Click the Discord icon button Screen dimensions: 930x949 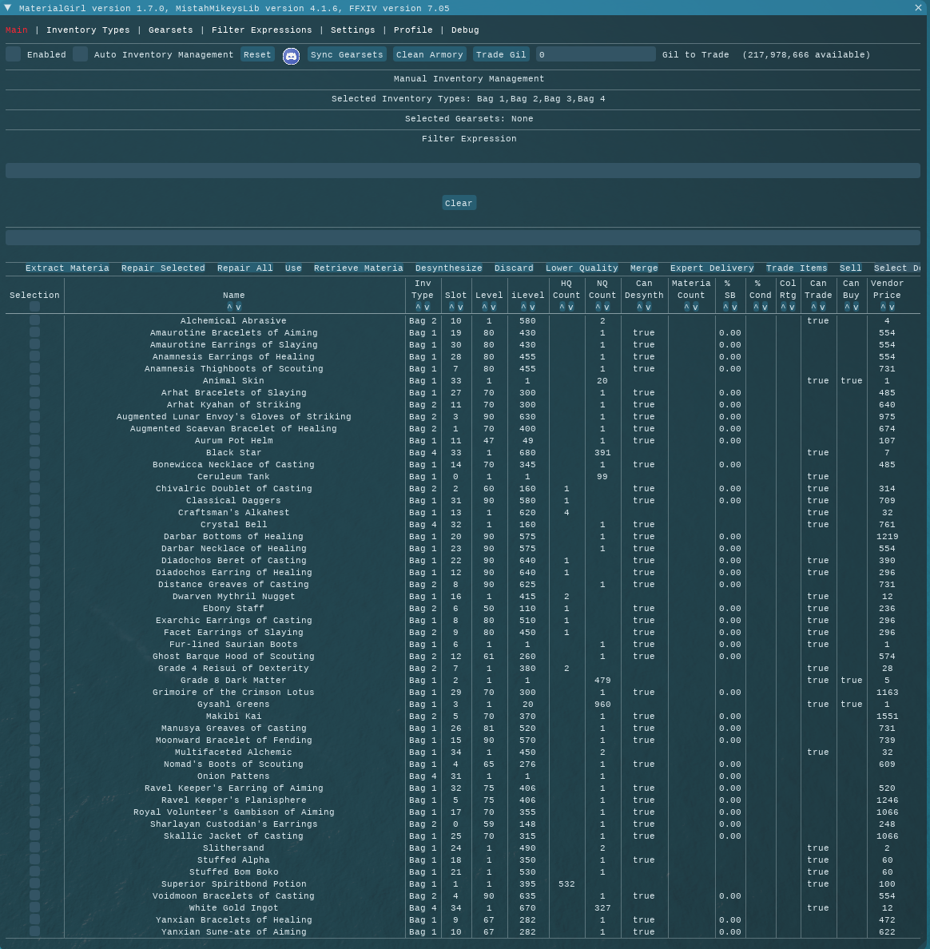pos(291,55)
